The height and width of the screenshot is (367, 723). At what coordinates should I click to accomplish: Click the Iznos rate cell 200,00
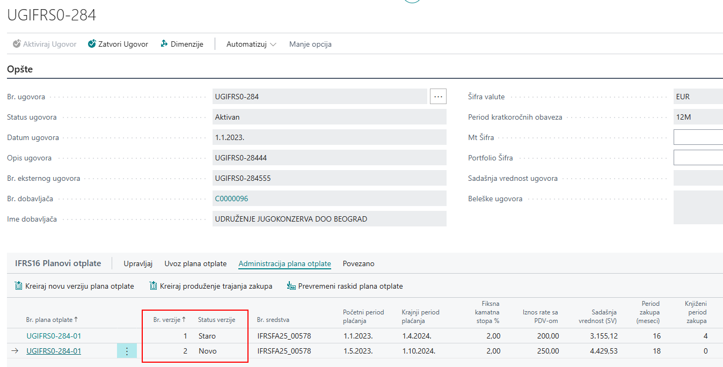pyautogui.click(x=547, y=336)
